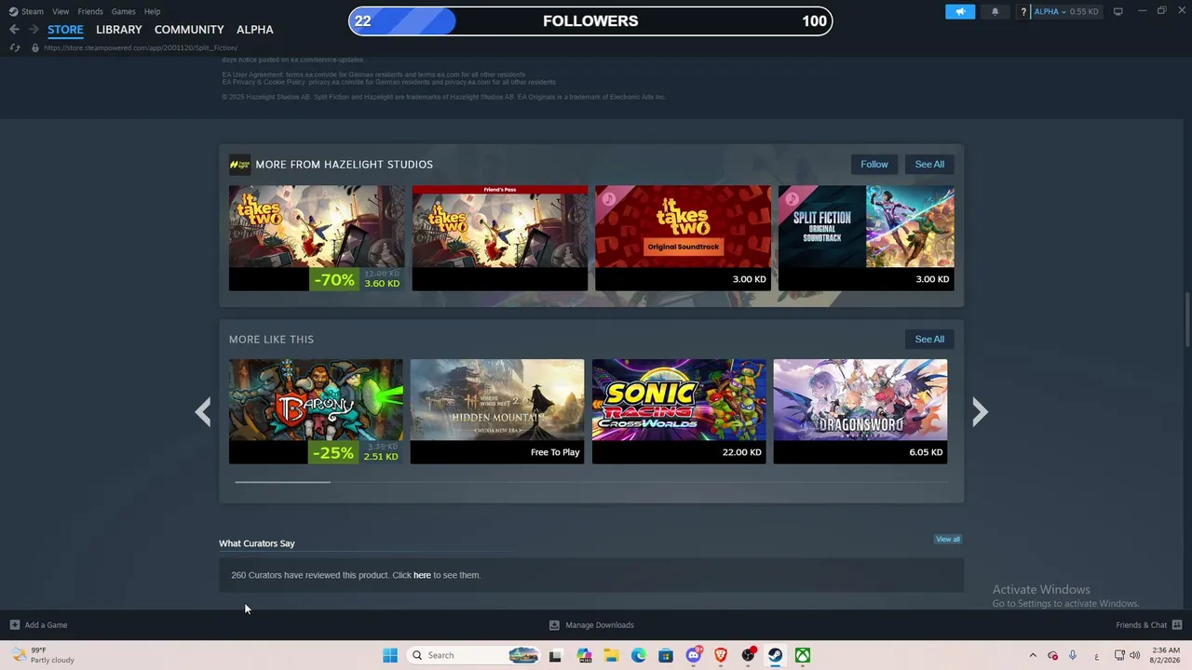
Task: Show next More Like This games
Action: [980, 411]
